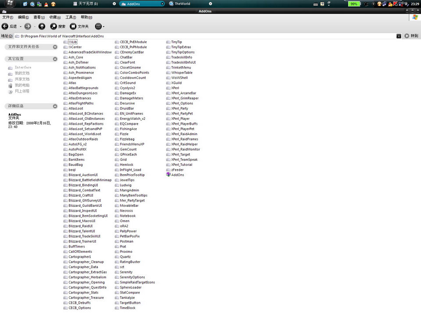Collapse the 详细信息 panel
This screenshot has height=316, width=421.
(55, 106)
